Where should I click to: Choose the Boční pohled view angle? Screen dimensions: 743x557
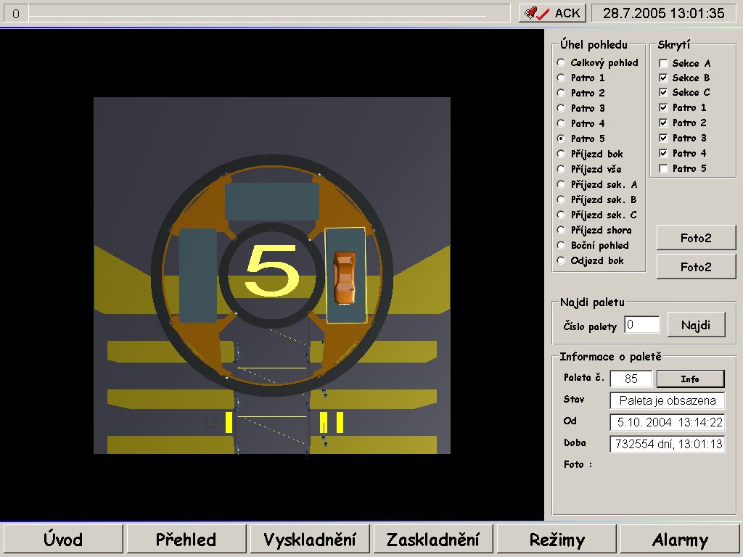point(561,245)
